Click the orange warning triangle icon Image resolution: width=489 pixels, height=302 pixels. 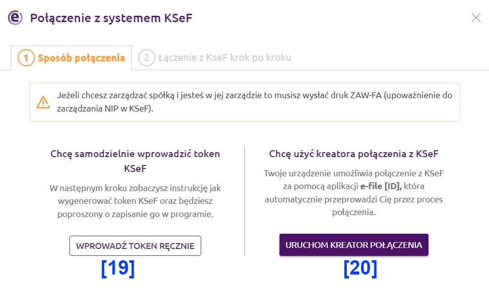click(x=43, y=102)
